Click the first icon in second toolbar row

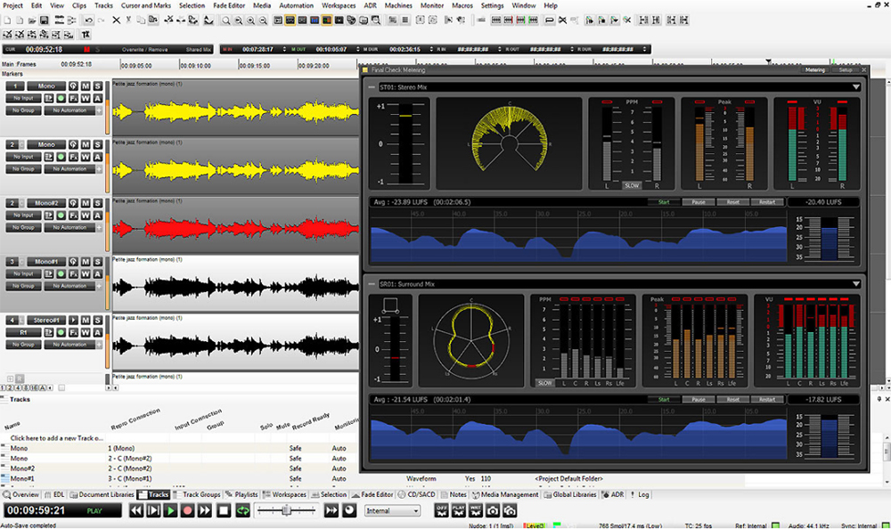7,35
